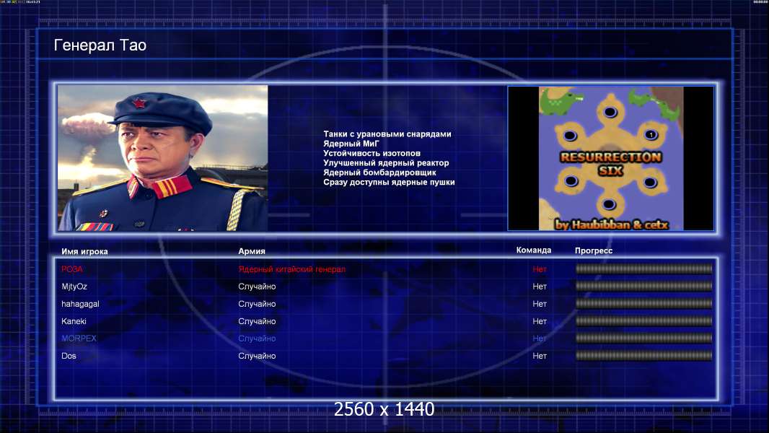The width and height of the screenshot is (769, 433).
Task: Click the progress bar for Dos
Action: click(x=644, y=356)
